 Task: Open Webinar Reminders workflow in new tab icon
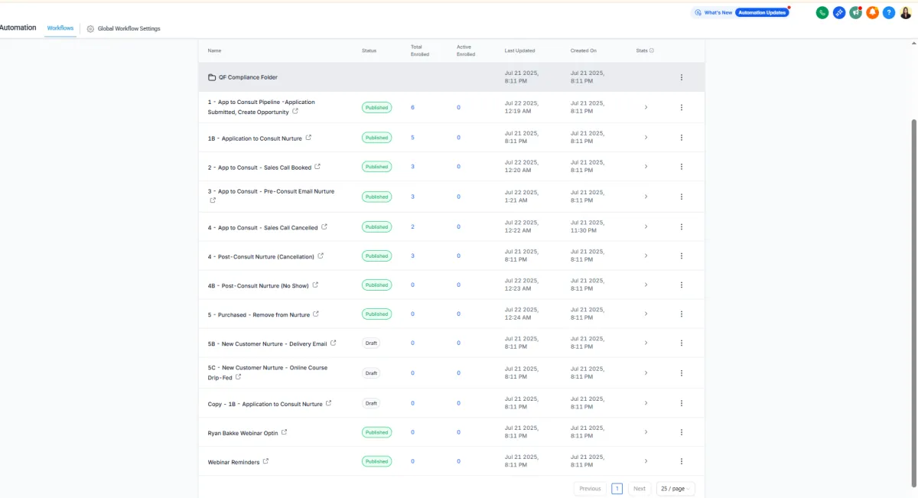click(x=266, y=461)
